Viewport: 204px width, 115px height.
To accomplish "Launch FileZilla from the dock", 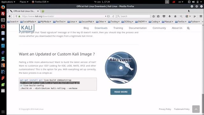I will (3, 13).
